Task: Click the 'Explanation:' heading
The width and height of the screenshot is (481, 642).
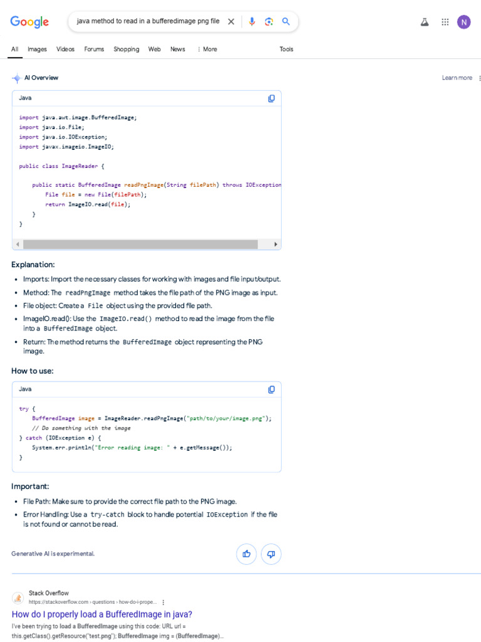Action: click(x=33, y=265)
